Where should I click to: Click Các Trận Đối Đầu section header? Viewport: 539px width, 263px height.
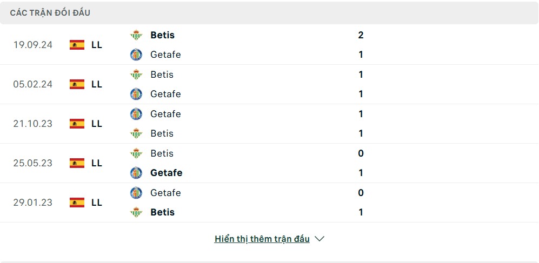[50, 12]
